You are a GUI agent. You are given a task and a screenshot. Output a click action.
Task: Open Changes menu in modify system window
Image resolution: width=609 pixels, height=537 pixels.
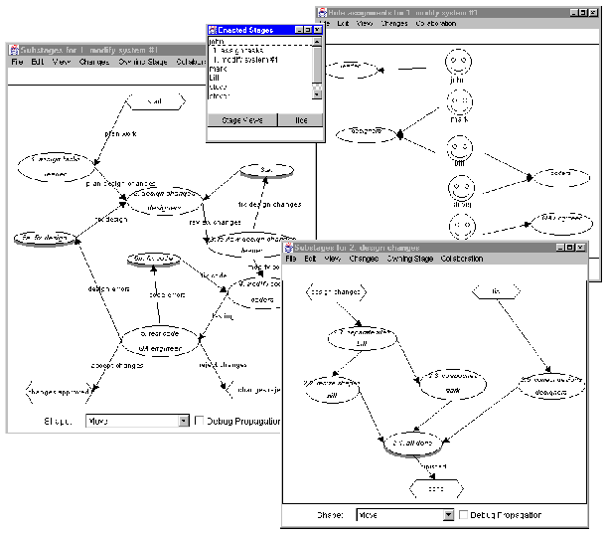94,62
